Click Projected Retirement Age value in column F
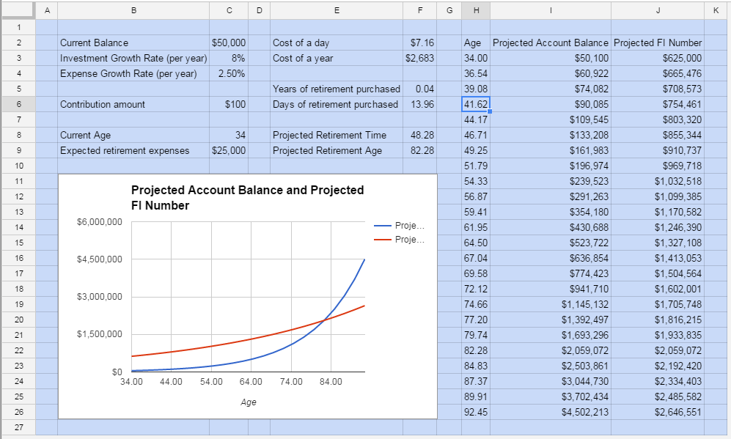Screen dimensions: 731x439 419,150
